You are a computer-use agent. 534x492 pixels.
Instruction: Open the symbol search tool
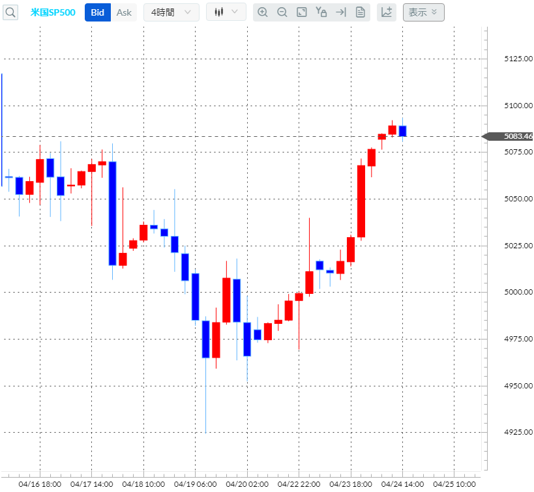coord(9,12)
